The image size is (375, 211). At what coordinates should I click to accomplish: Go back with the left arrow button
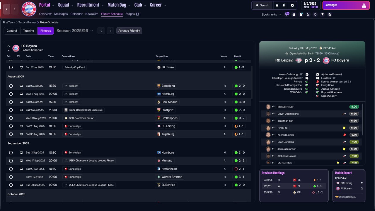[7, 9]
